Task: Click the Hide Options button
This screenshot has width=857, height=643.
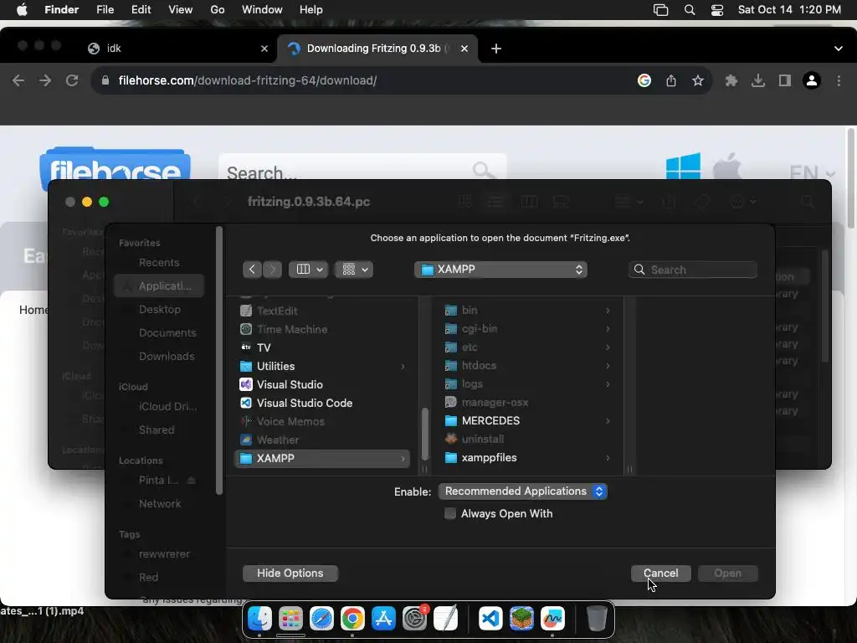Action: (290, 573)
